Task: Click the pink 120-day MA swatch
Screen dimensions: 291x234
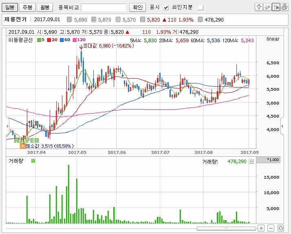Action: pyautogui.click(x=75, y=40)
